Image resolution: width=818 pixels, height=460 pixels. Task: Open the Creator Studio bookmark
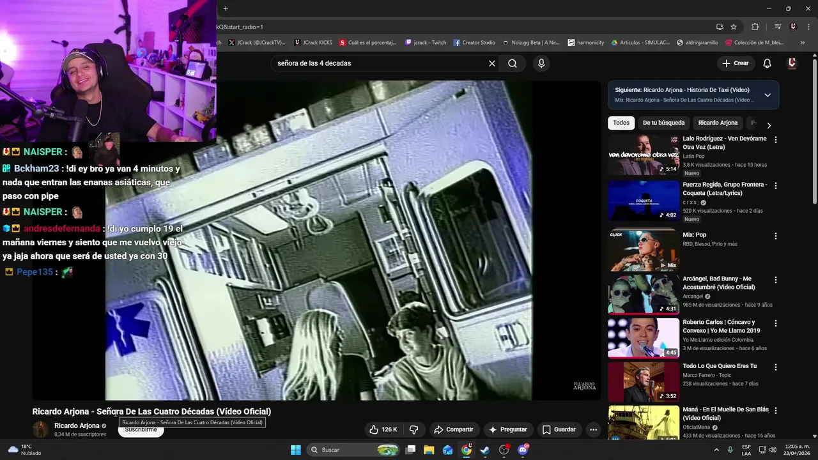point(474,43)
